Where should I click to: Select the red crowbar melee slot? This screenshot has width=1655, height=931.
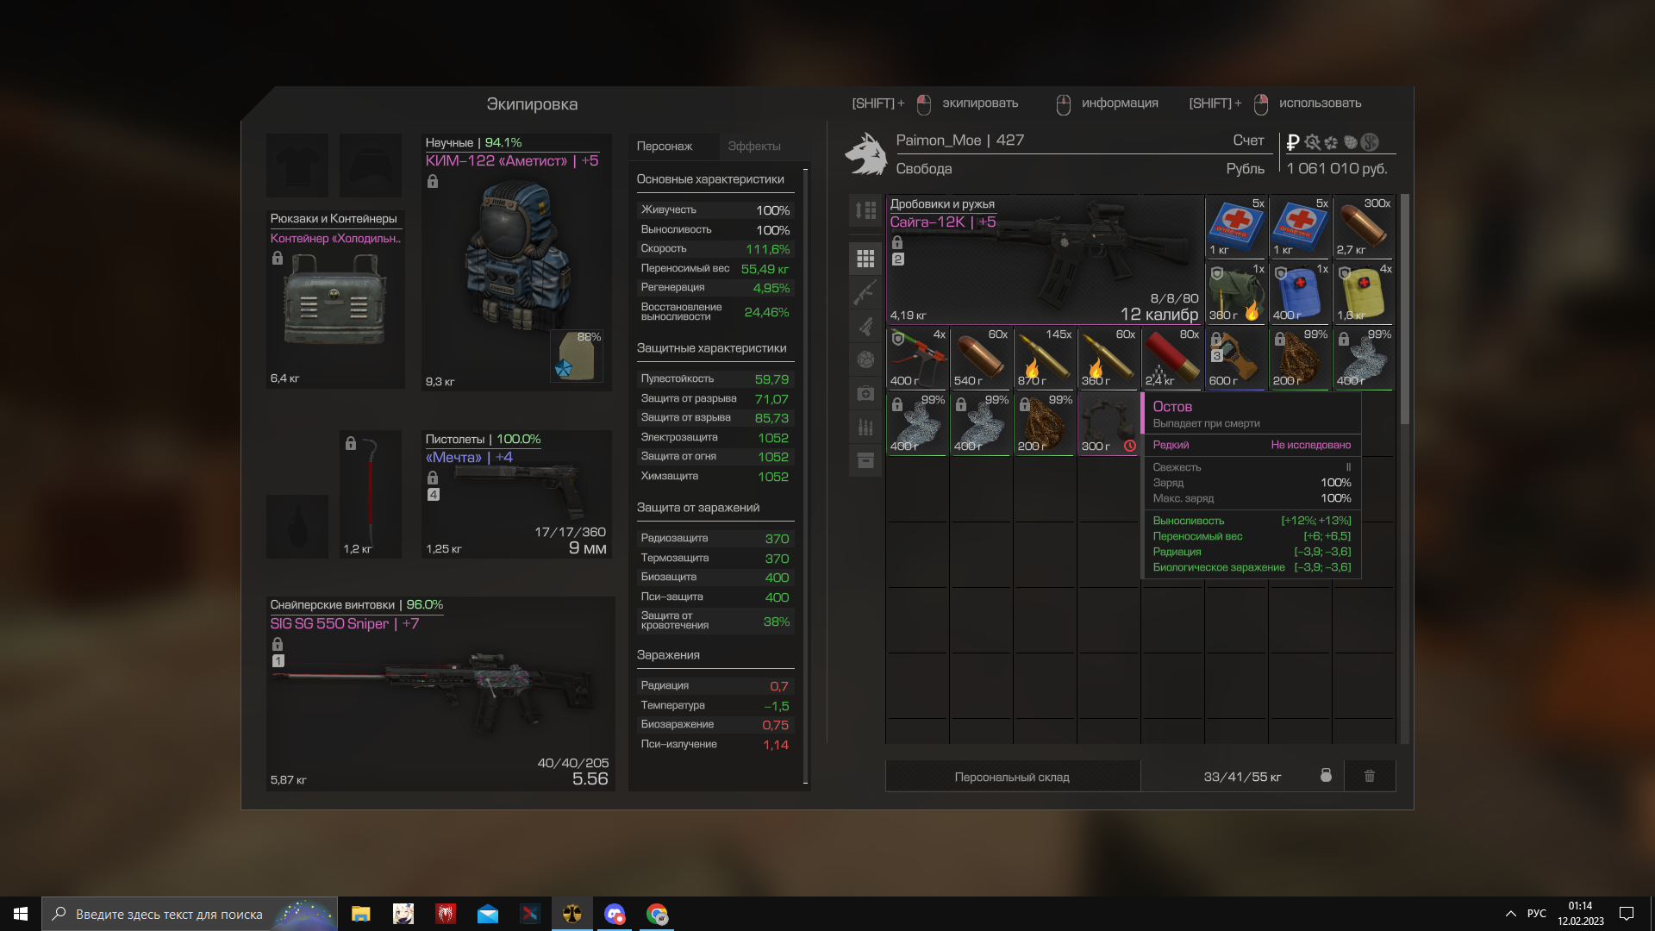pyautogui.click(x=370, y=494)
